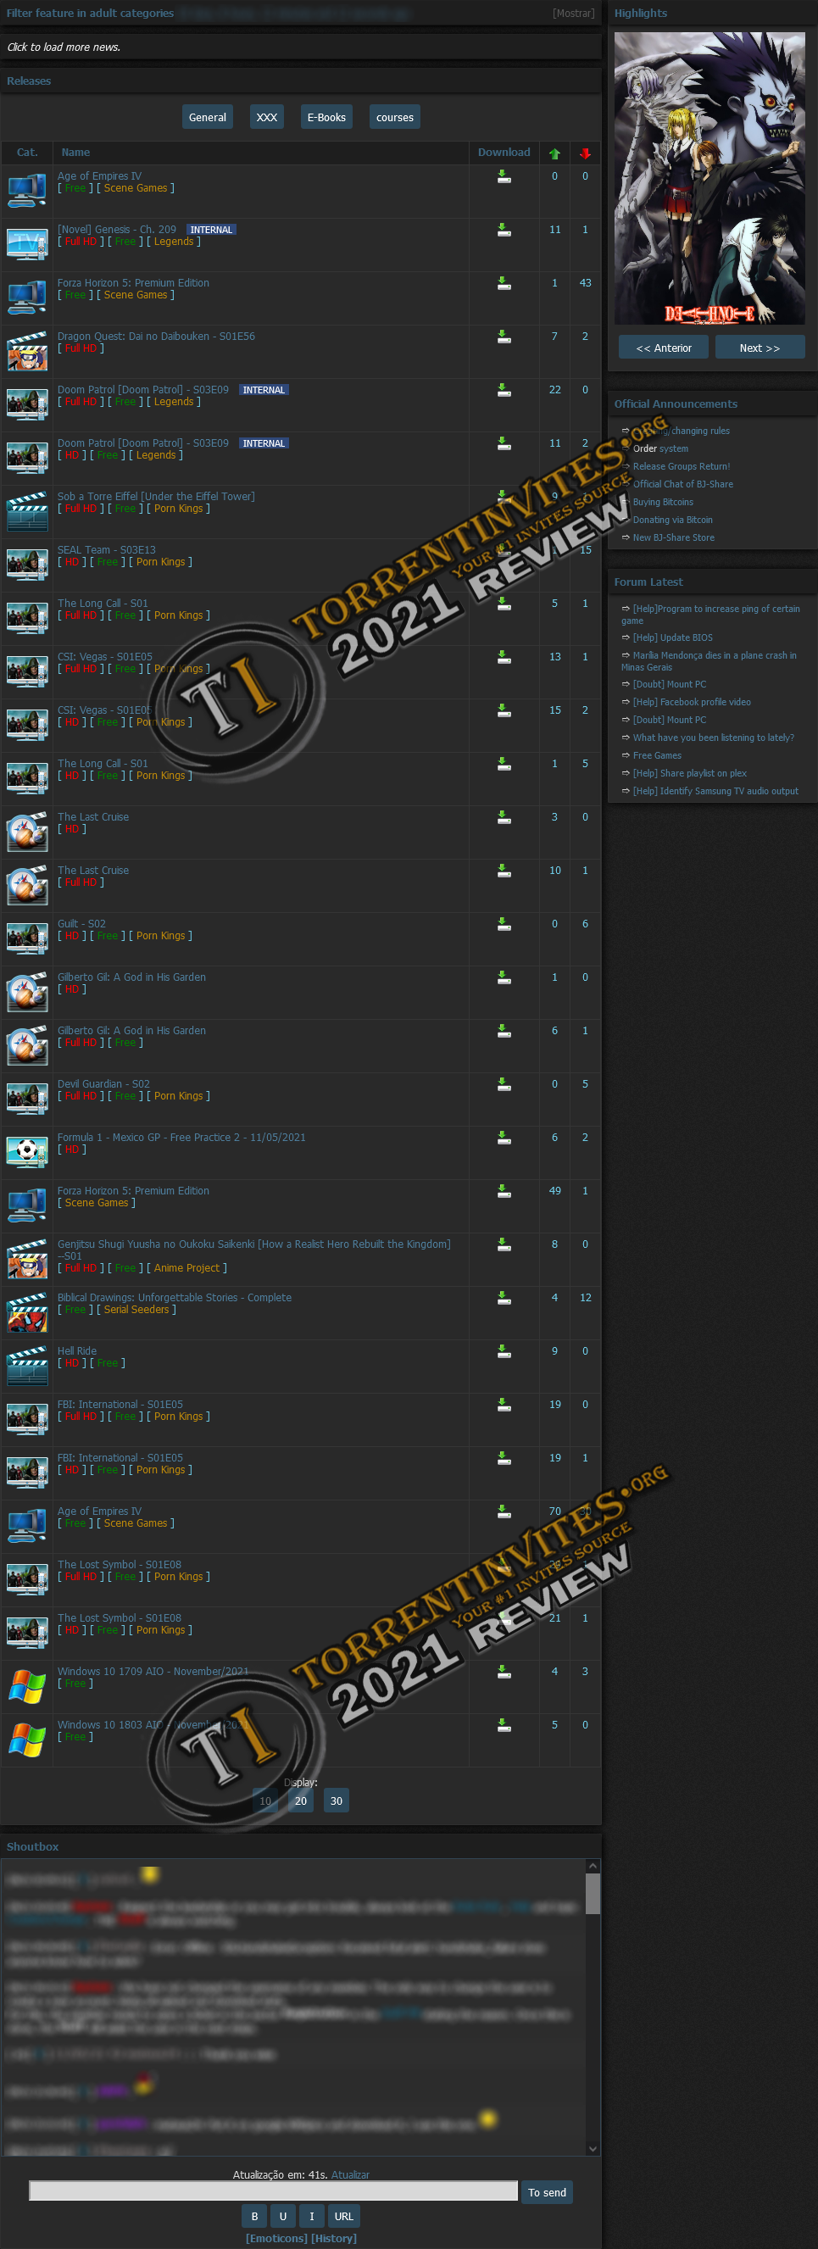This screenshot has width=818, height=2249.
Task: Download Age of Empires IV first listing
Action: [504, 176]
